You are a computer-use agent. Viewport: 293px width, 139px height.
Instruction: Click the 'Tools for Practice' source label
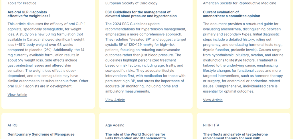pyautogui.click(x=22, y=3)
